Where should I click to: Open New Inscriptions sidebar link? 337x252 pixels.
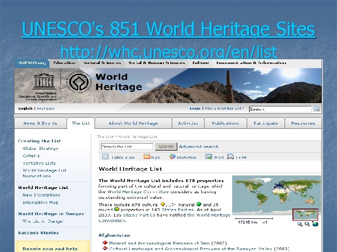coord(42,195)
